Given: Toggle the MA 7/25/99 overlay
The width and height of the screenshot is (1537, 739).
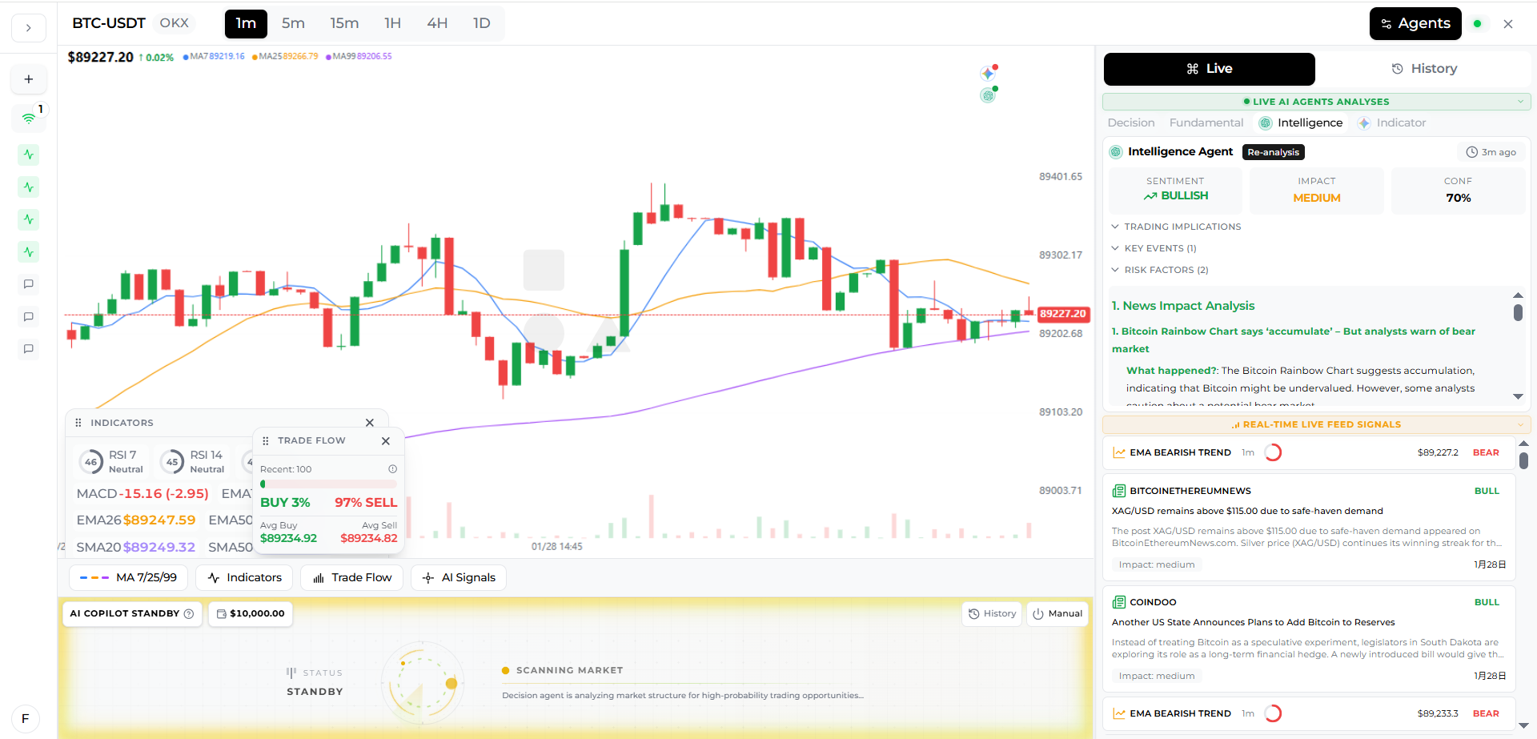Looking at the screenshot, I should point(129,577).
